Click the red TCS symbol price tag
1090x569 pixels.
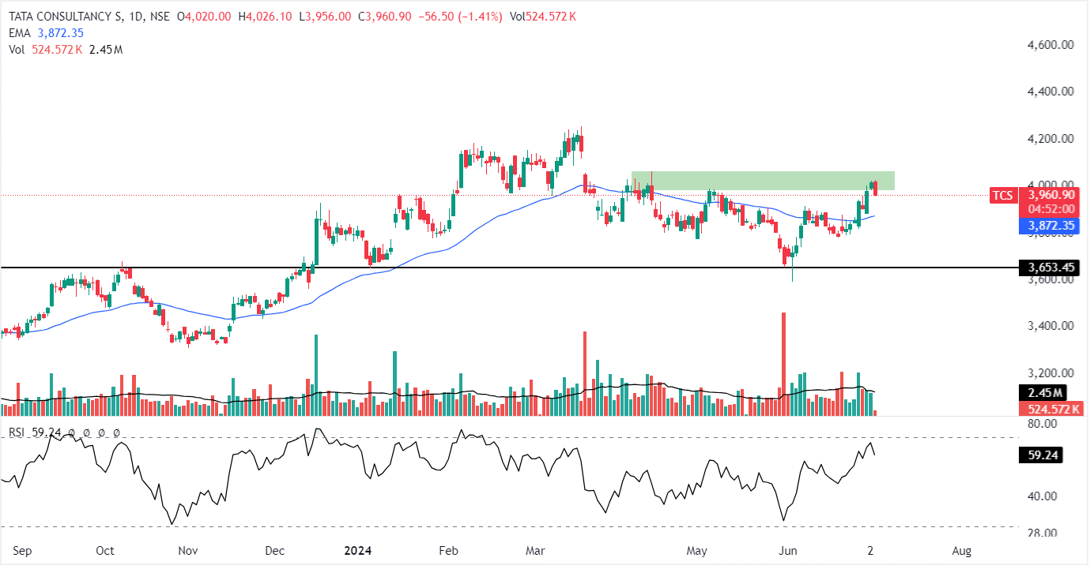click(1003, 196)
